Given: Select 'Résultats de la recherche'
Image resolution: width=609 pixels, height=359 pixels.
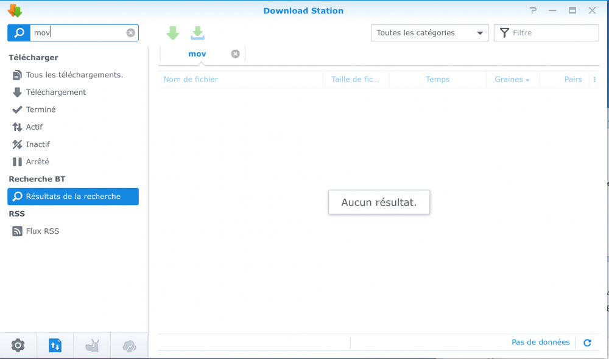Looking at the screenshot, I should click(73, 197).
